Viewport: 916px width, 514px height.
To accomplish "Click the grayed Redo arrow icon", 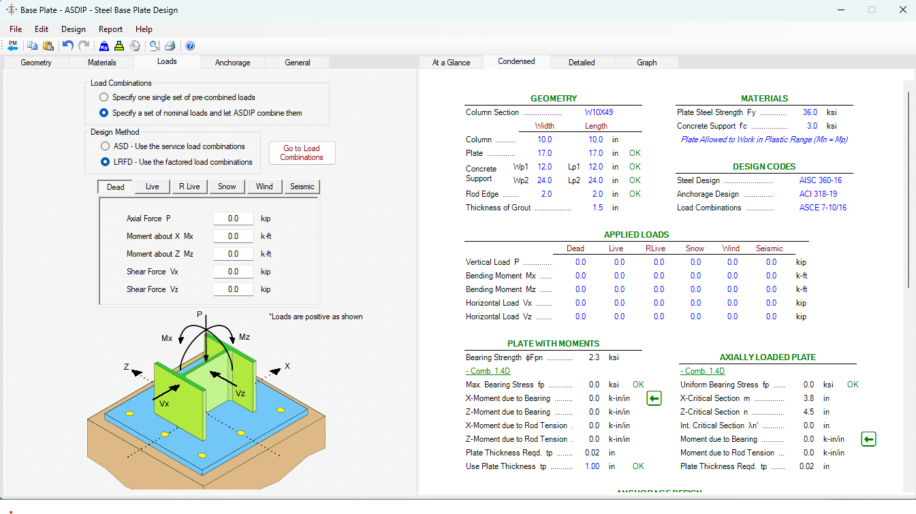I will click(x=84, y=46).
